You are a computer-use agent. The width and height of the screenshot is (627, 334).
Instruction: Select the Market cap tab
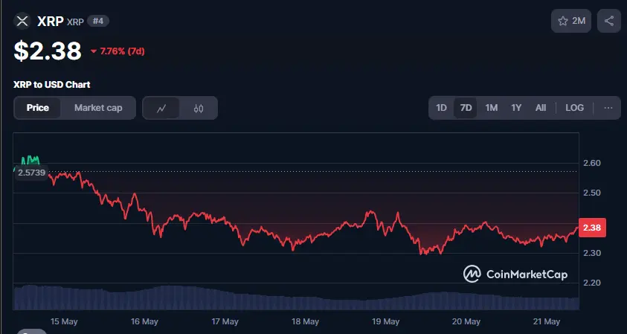tap(98, 108)
